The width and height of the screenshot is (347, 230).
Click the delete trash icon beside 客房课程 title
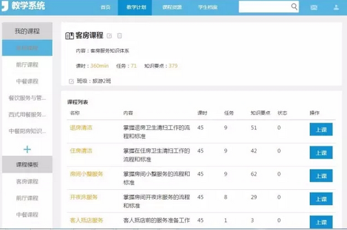click(x=120, y=36)
